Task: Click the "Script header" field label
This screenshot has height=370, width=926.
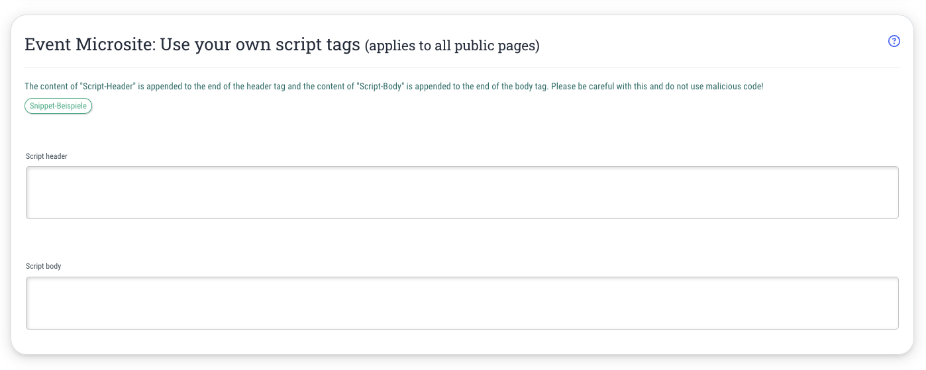Action: [47, 156]
